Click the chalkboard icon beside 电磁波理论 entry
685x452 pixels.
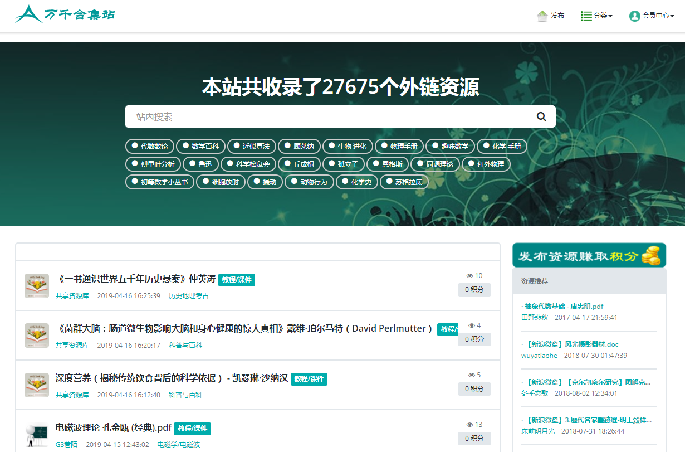point(37,435)
